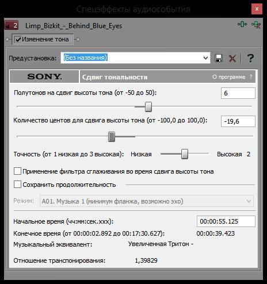
Task: Click the plug-in chain icon in header
Action: (242, 24)
